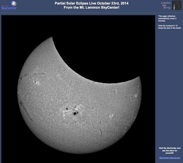This screenshot has height=163, width=183.
Task: Click the bright active region on upper left of sun
Action: pyautogui.click(x=36, y=81)
